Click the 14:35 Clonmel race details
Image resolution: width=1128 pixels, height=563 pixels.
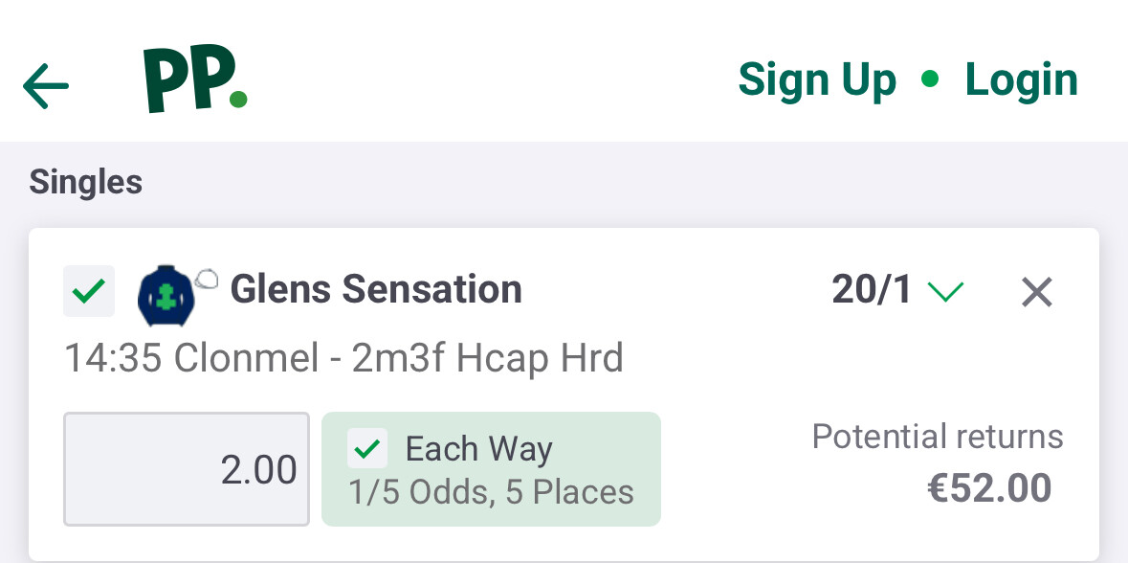(x=343, y=359)
